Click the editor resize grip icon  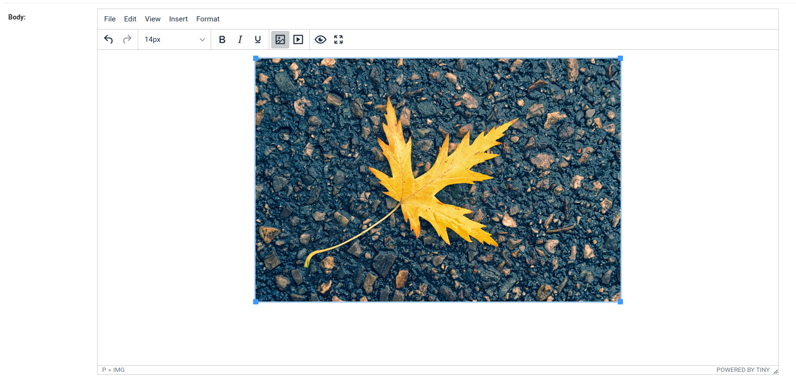tap(776, 371)
